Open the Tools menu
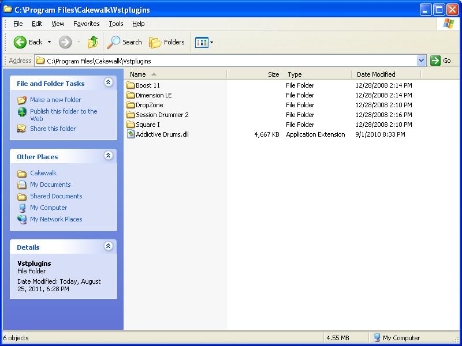This screenshot has width=462, height=346. point(116,24)
